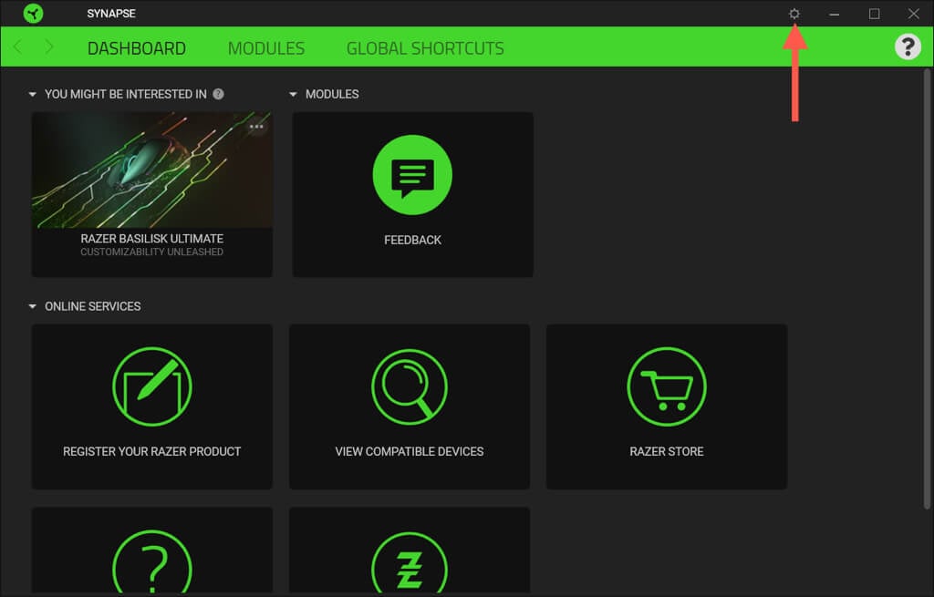This screenshot has width=934, height=597.
Task: Click the Synapse title text
Action: [x=111, y=13]
